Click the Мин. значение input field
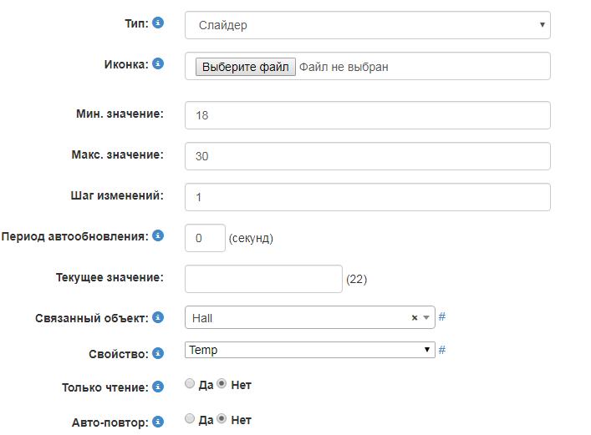Image resolution: width=591 pixels, height=435 pixels. coord(367,115)
